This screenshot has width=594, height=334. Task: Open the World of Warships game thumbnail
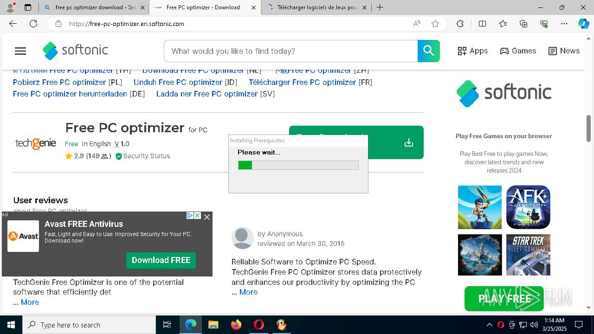tap(480, 255)
